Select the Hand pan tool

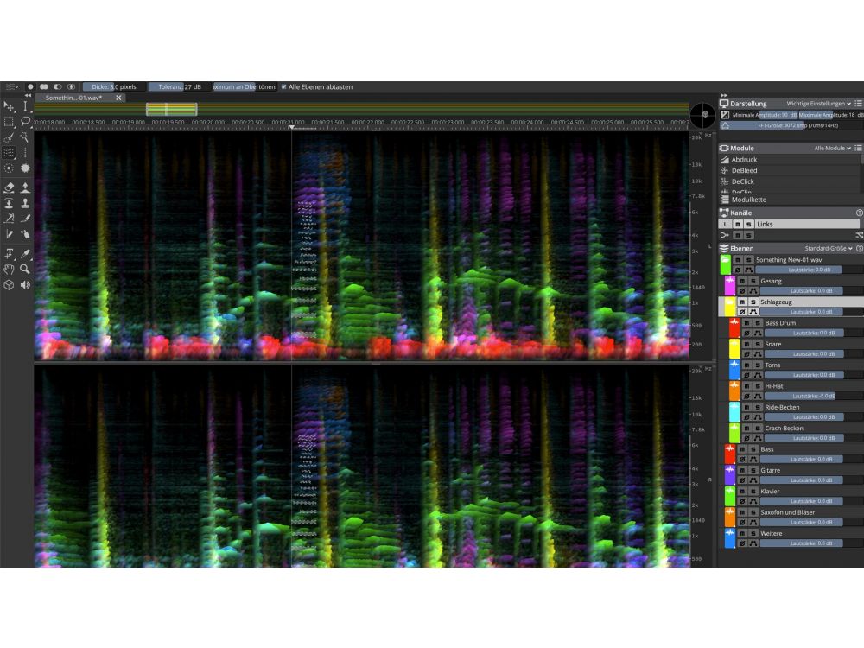click(x=9, y=269)
